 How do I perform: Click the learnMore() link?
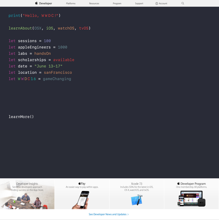[x=21, y=117]
